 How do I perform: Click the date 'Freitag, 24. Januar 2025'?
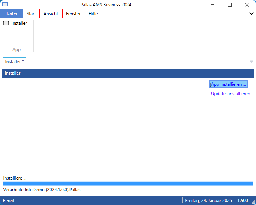[208, 200]
